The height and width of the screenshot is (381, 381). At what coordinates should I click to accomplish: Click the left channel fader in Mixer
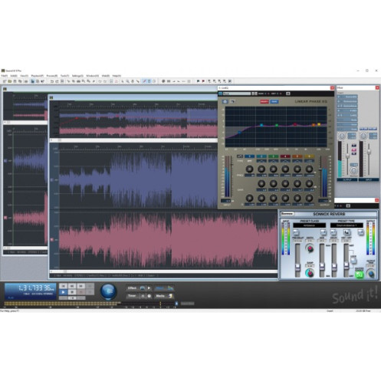(x=347, y=156)
